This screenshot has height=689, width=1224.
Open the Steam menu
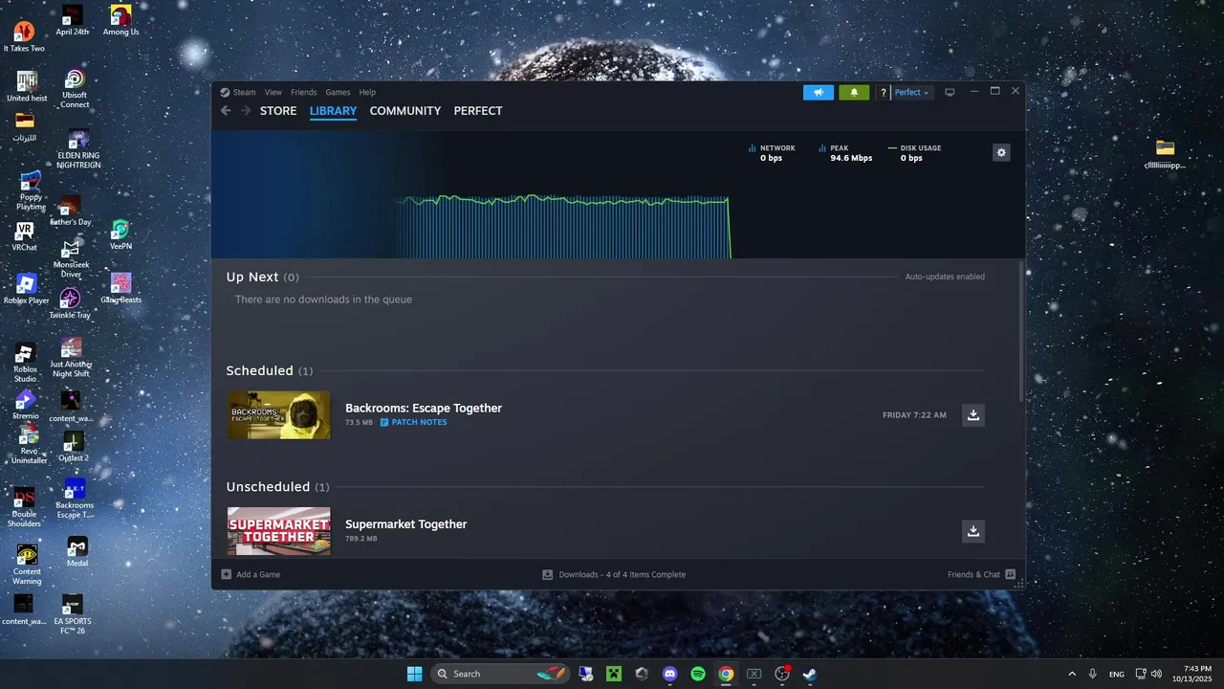pyautogui.click(x=238, y=93)
